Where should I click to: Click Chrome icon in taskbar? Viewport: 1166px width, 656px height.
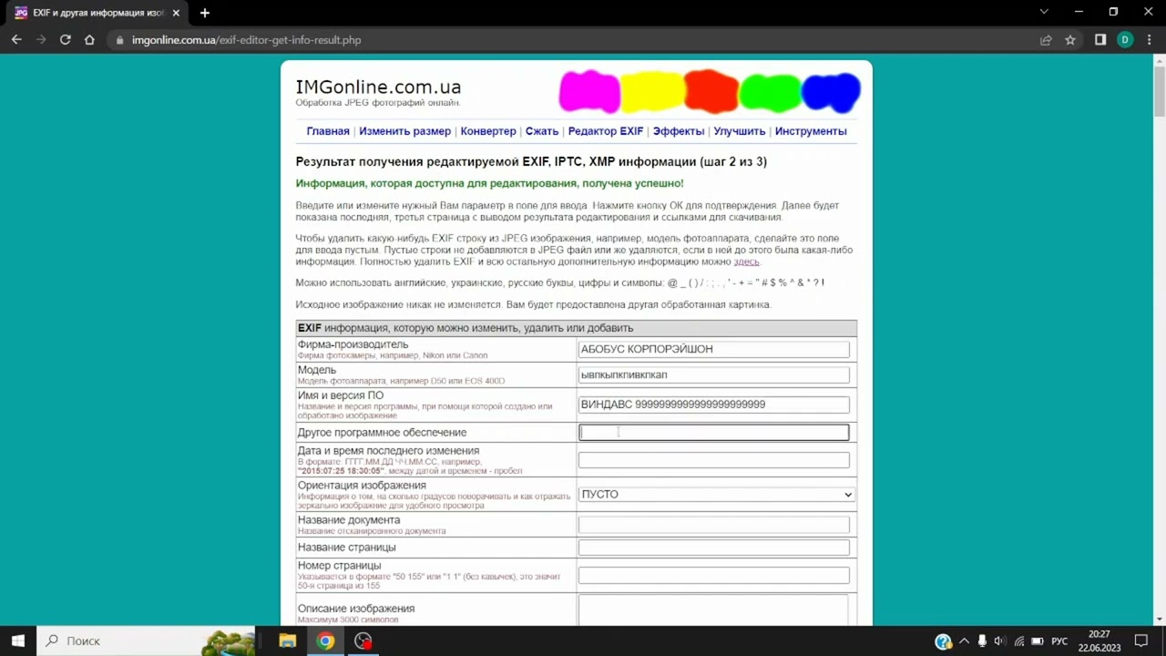325,641
